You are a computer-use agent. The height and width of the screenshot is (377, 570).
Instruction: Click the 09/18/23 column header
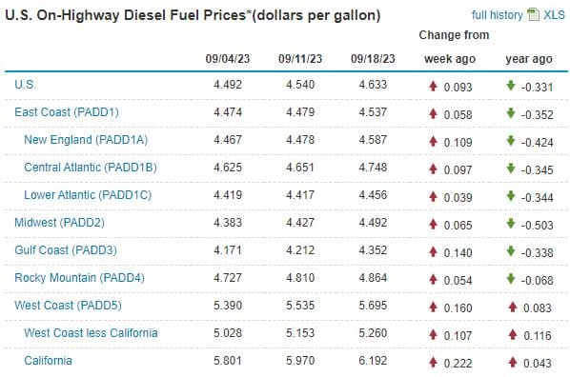(x=373, y=58)
